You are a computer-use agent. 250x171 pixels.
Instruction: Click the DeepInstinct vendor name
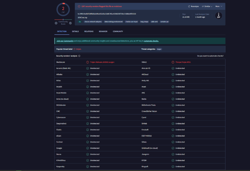point(61,124)
